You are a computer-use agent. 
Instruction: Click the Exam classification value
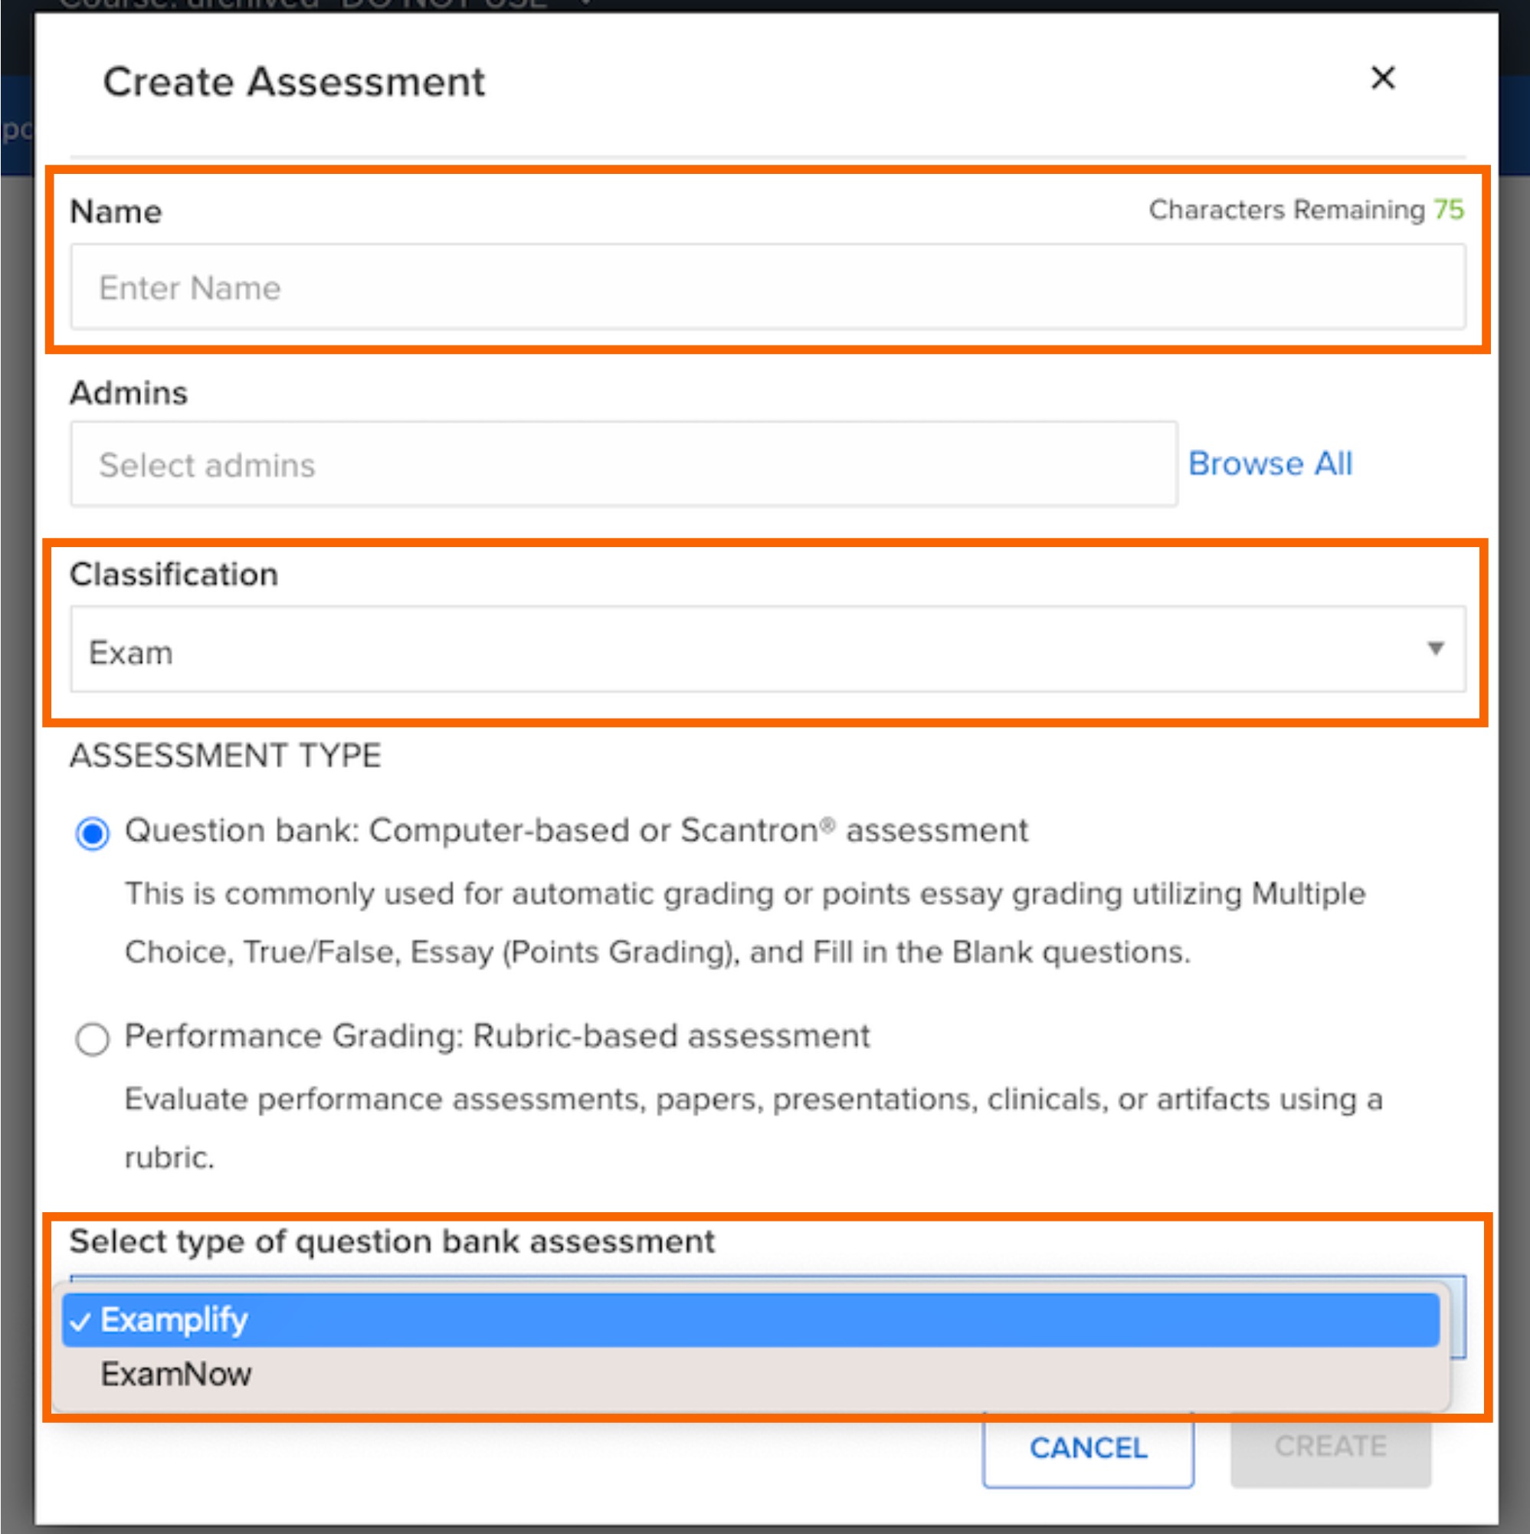coord(132,651)
